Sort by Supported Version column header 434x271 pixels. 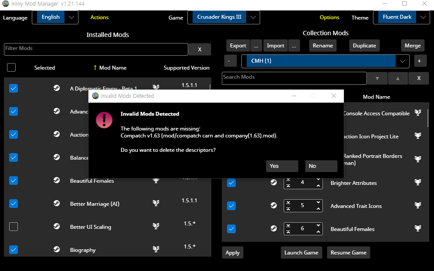tap(186, 68)
